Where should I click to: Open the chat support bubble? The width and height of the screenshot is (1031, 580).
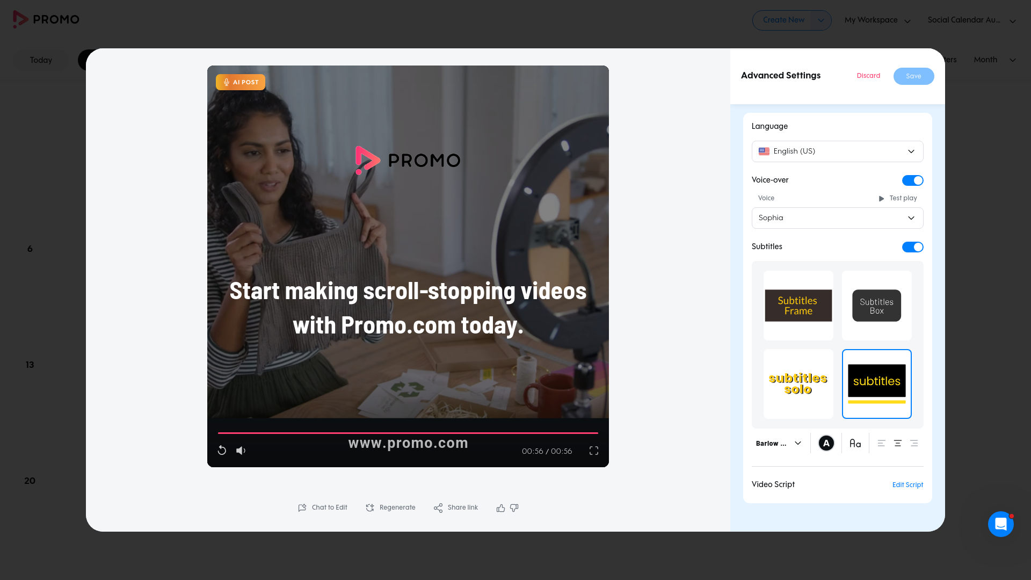[x=1001, y=524]
